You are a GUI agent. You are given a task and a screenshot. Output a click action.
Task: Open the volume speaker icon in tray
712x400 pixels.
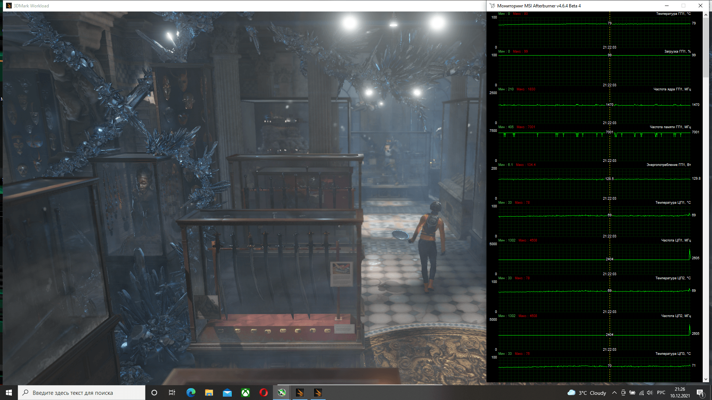coord(650,393)
